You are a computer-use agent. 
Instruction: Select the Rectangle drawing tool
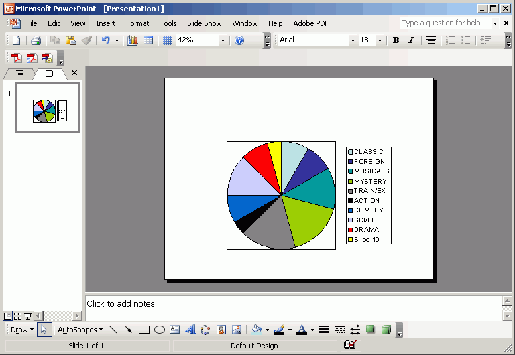click(x=144, y=330)
